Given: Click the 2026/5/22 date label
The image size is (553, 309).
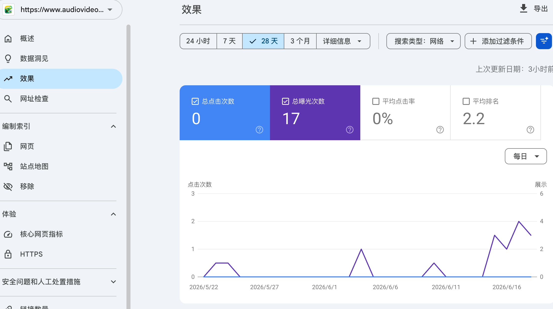Looking at the screenshot, I should pyautogui.click(x=204, y=287).
